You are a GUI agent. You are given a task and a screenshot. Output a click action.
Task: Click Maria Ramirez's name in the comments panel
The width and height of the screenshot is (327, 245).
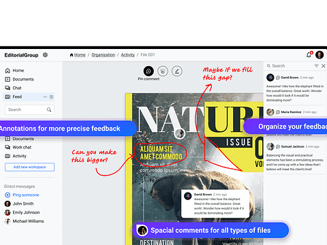[291, 112]
